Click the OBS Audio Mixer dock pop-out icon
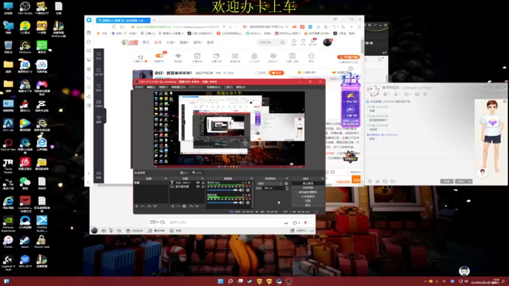509x286 pixels. 251,179
